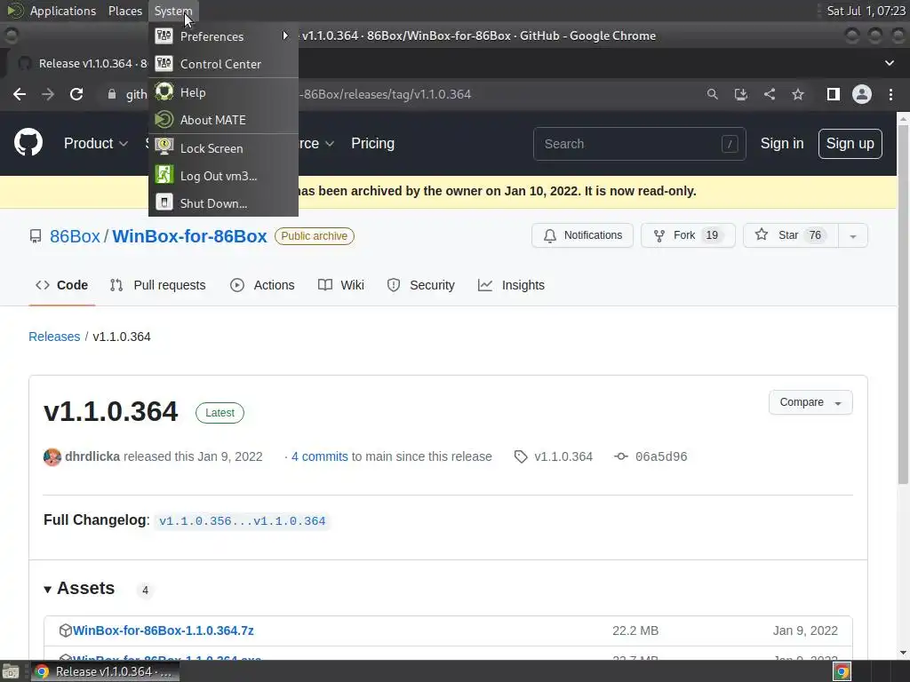Image resolution: width=910 pixels, height=682 pixels.
Task: Select Shut Down menu entry
Action: tap(223, 203)
